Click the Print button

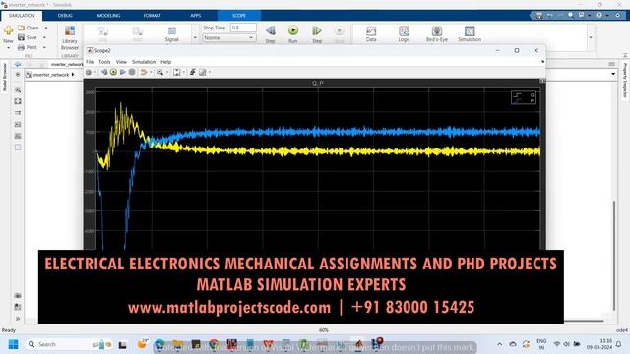click(x=28, y=47)
